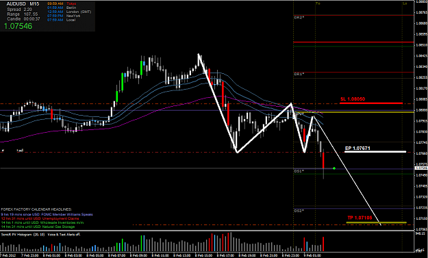Select the Wholesale Inventories m/m headline
The image size is (428, 258).
[42, 222]
